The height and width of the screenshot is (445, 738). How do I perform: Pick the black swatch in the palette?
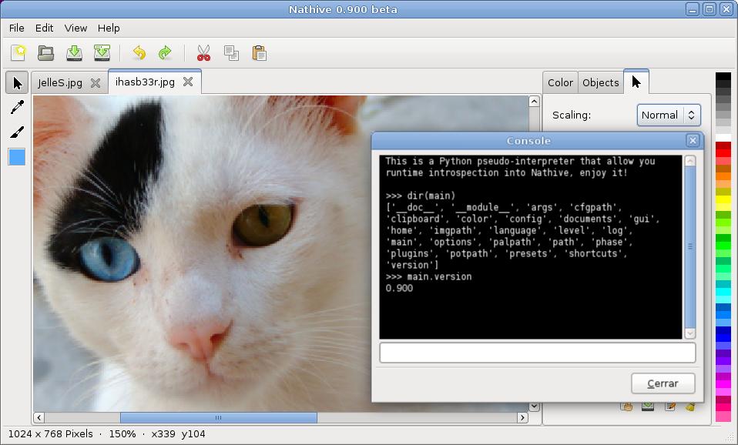723,76
